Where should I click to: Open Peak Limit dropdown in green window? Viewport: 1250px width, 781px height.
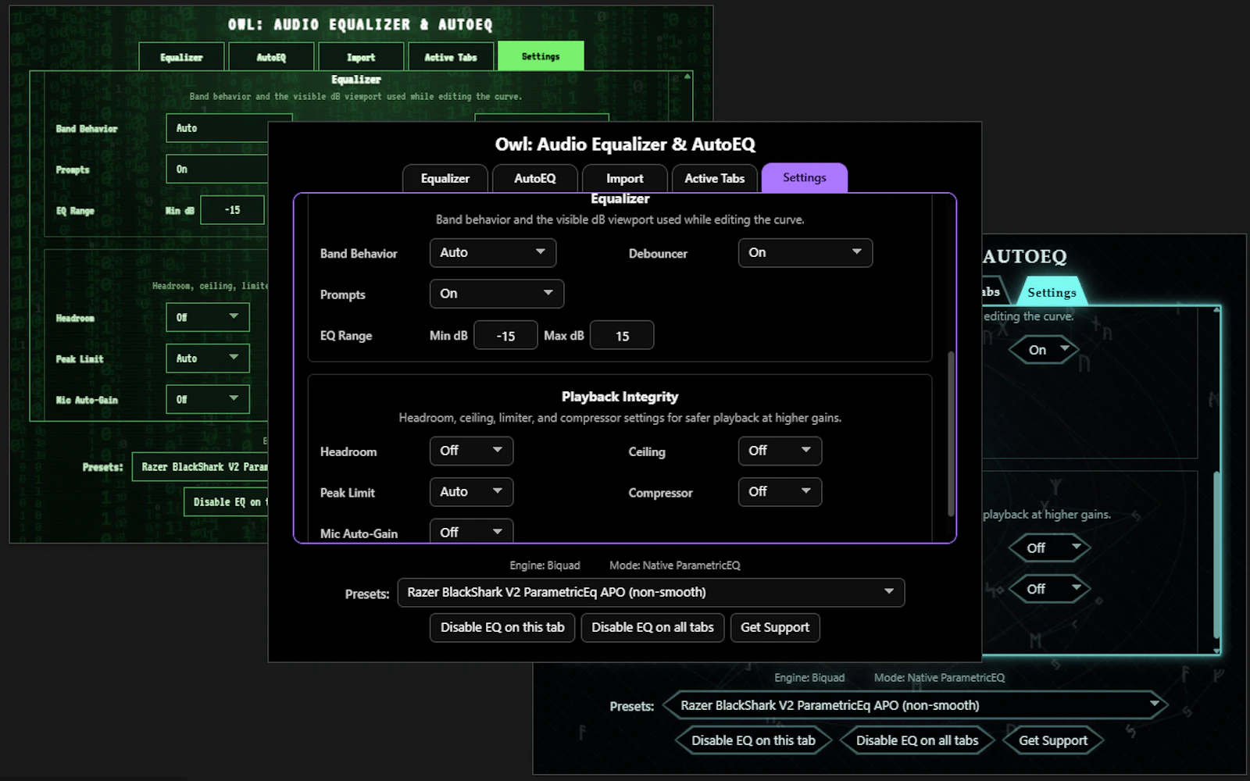coord(208,358)
